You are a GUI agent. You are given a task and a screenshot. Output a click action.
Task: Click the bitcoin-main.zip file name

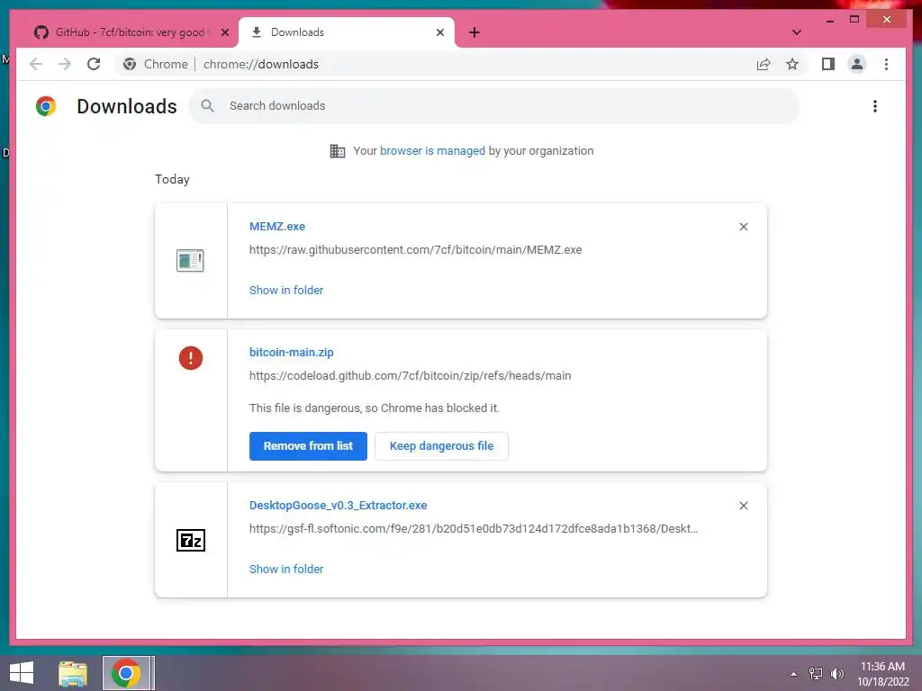coord(291,353)
